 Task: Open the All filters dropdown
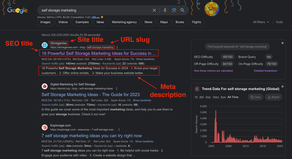coord(261,22)
